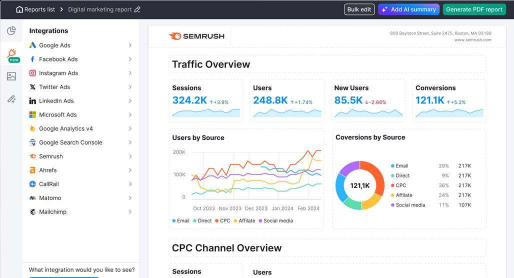
Task: Expand the Microsoft Ads integration chevron
Action: pyautogui.click(x=130, y=114)
